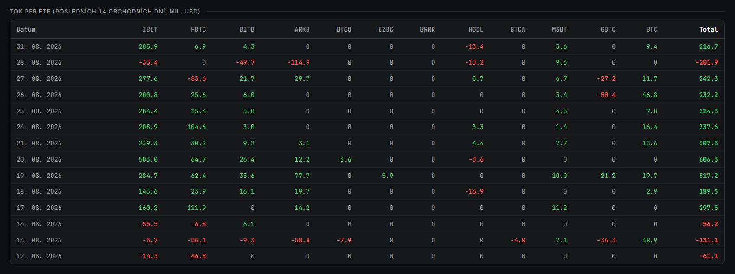Viewport: 735px width, 274px height.
Task: Click the Total column header
Action: tap(709, 29)
